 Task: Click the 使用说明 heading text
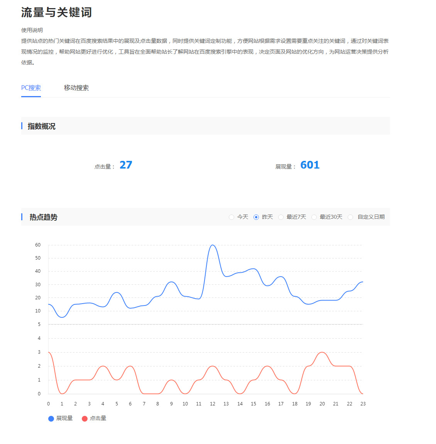[32, 30]
